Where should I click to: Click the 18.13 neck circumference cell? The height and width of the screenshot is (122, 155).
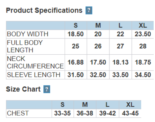pos(121,62)
